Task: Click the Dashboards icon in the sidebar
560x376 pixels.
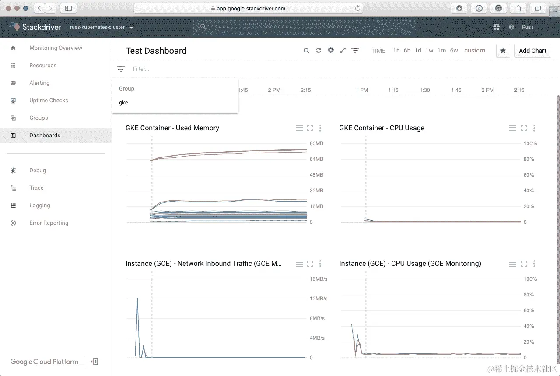Action: [x=13, y=136]
